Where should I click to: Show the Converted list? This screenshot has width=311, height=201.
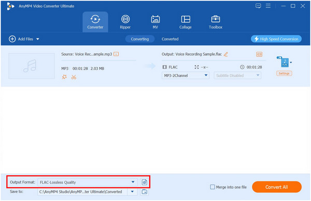[x=170, y=39]
